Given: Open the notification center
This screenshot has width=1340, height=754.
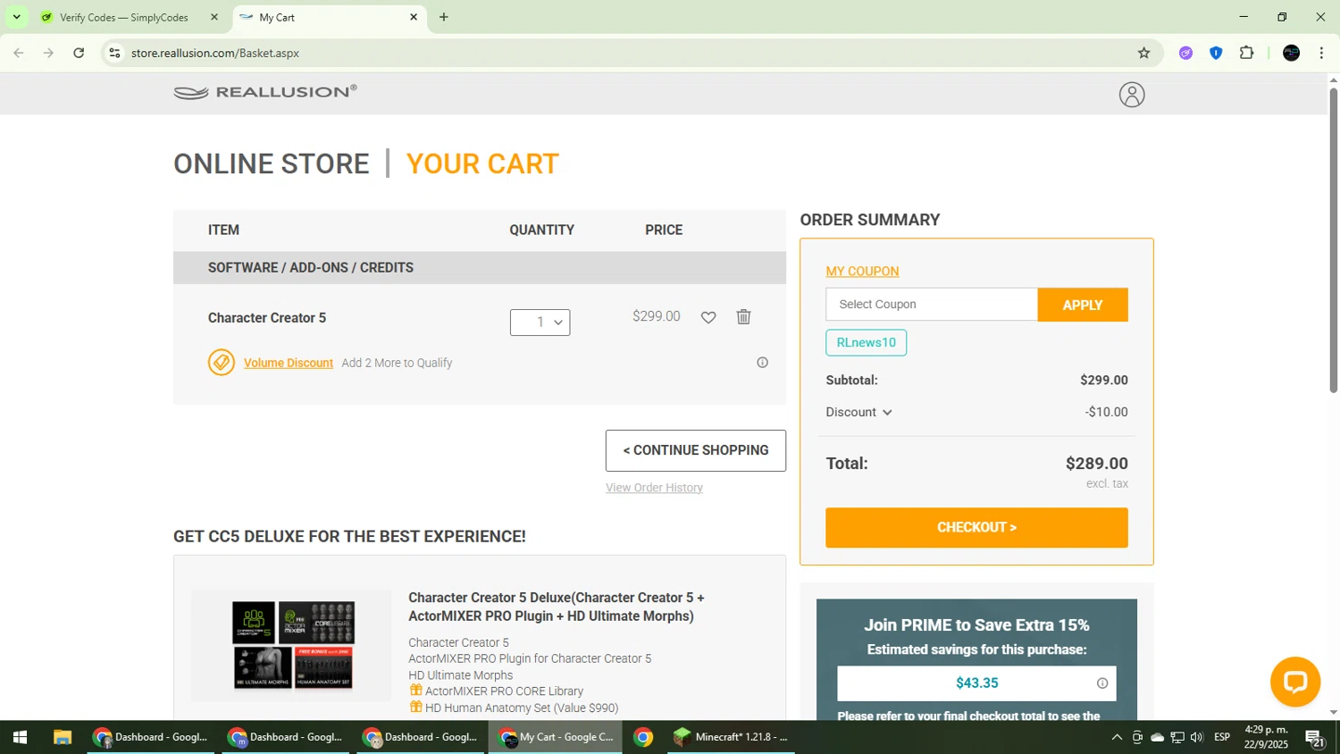Looking at the screenshot, I should tap(1314, 737).
